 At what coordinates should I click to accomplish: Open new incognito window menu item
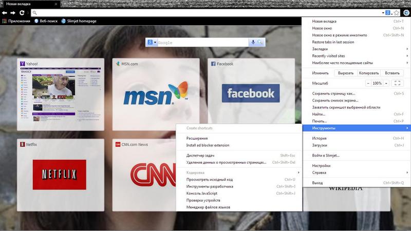pos(357,35)
